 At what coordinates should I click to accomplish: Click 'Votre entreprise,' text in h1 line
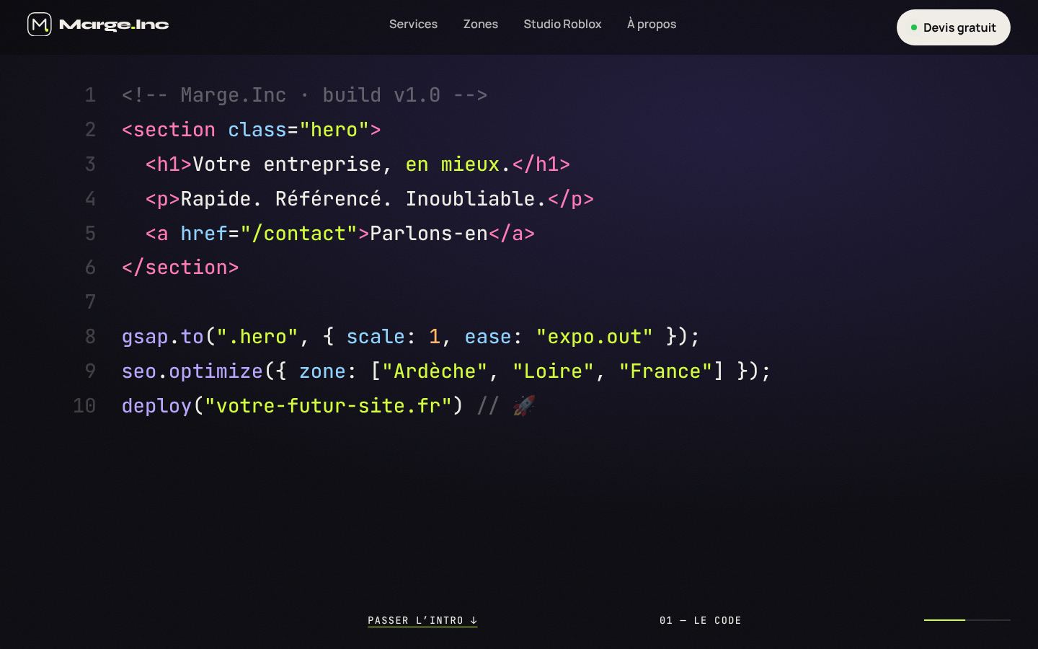coord(293,164)
